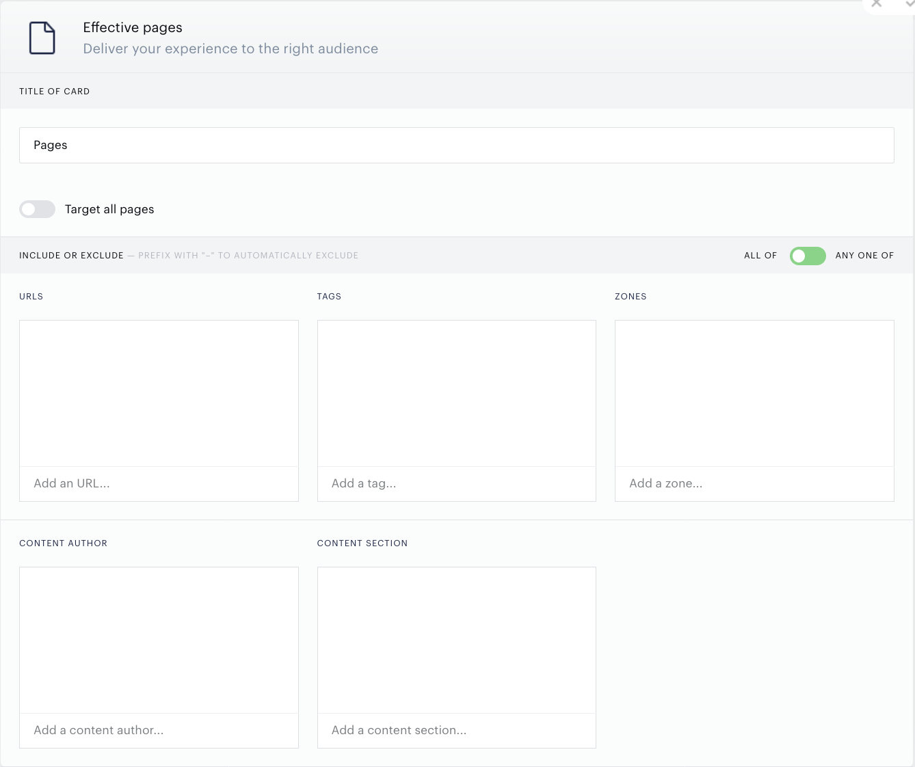
Task: Click inside the empty Tags list box
Action: pos(457,393)
